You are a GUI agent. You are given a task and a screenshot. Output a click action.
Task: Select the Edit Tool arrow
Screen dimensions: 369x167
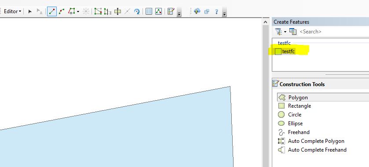30,11
